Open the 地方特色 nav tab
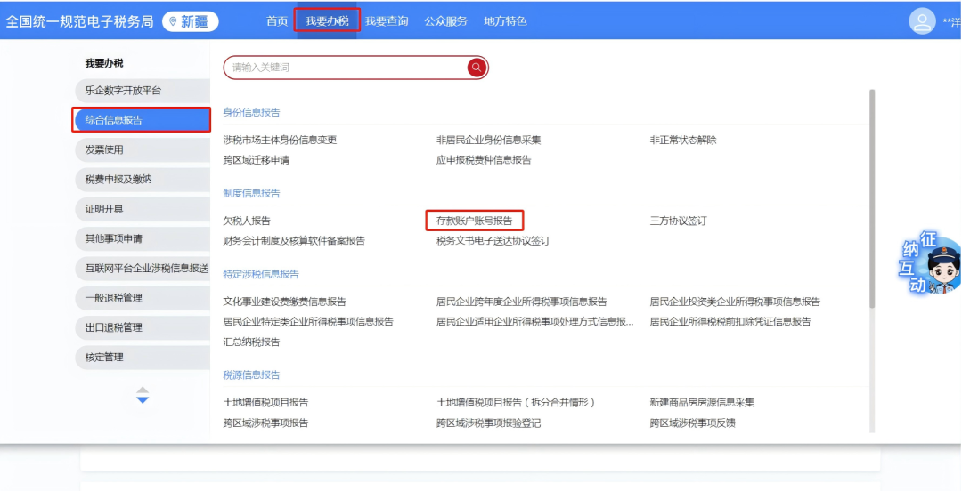 coord(505,21)
